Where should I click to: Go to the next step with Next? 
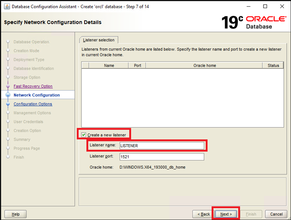(226, 214)
